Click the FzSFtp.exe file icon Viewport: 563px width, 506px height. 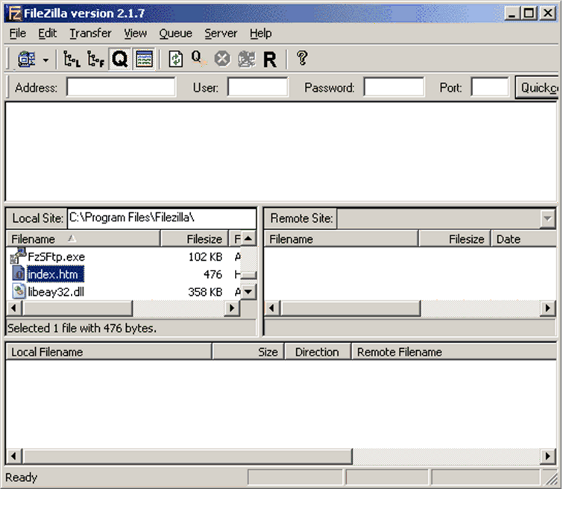coord(19,256)
